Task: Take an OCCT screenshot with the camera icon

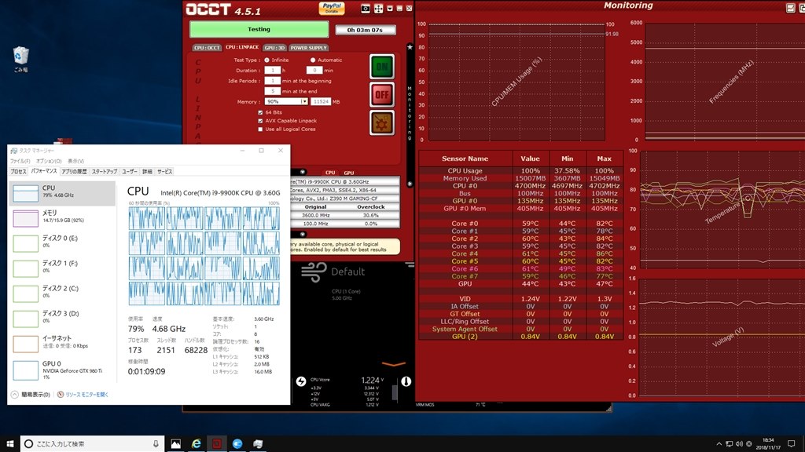Action: pyautogui.click(x=366, y=9)
